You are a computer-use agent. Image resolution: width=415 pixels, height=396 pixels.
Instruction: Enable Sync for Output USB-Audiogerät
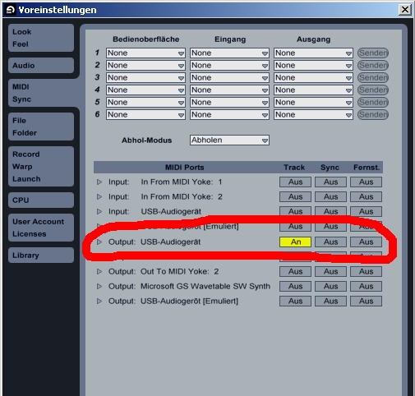pos(330,242)
